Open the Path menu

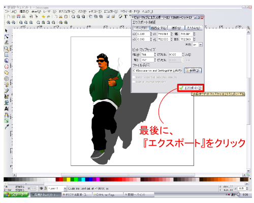pyautogui.click(x=82, y=12)
